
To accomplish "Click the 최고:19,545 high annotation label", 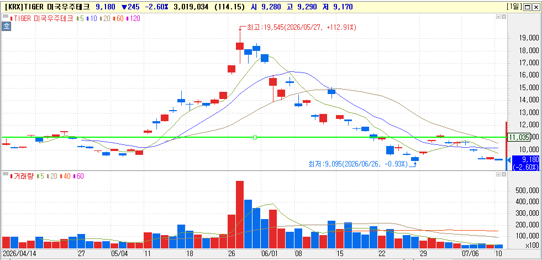I will 301,27.
